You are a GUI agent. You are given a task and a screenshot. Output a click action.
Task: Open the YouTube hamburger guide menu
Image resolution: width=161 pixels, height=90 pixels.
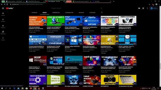pos(3,8)
